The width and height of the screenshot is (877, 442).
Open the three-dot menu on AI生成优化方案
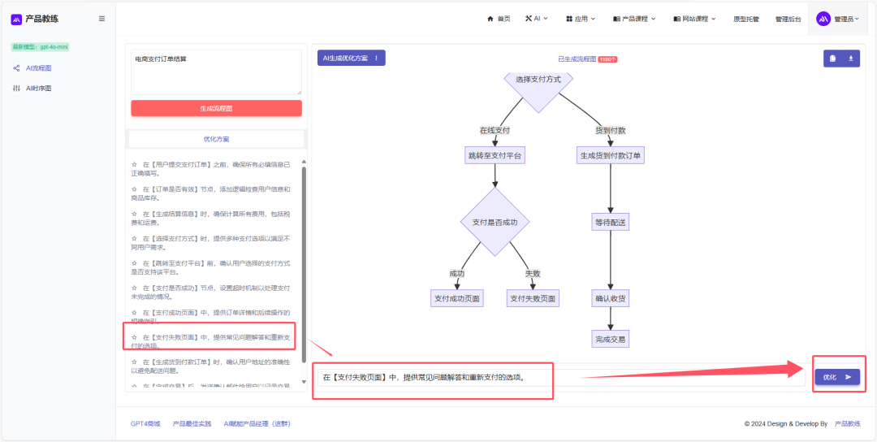(377, 58)
